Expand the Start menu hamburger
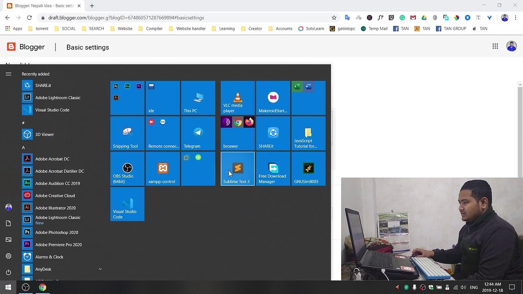 [8, 74]
